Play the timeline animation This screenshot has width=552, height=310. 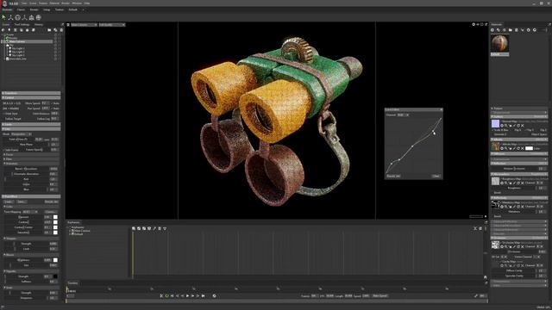tap(187, 296)
